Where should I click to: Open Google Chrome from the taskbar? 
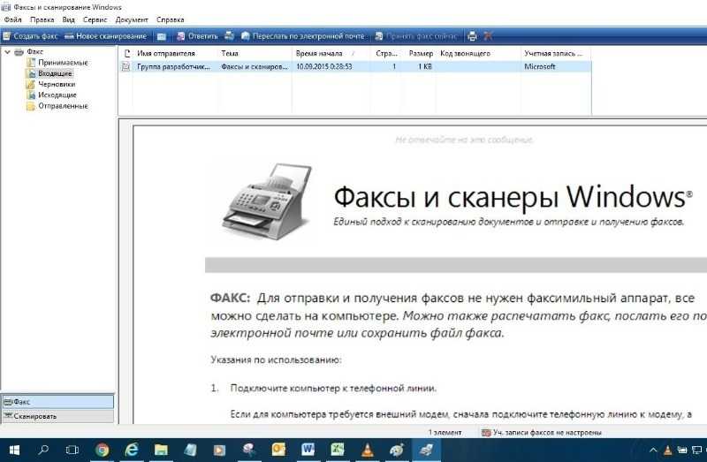click(102, 450)
